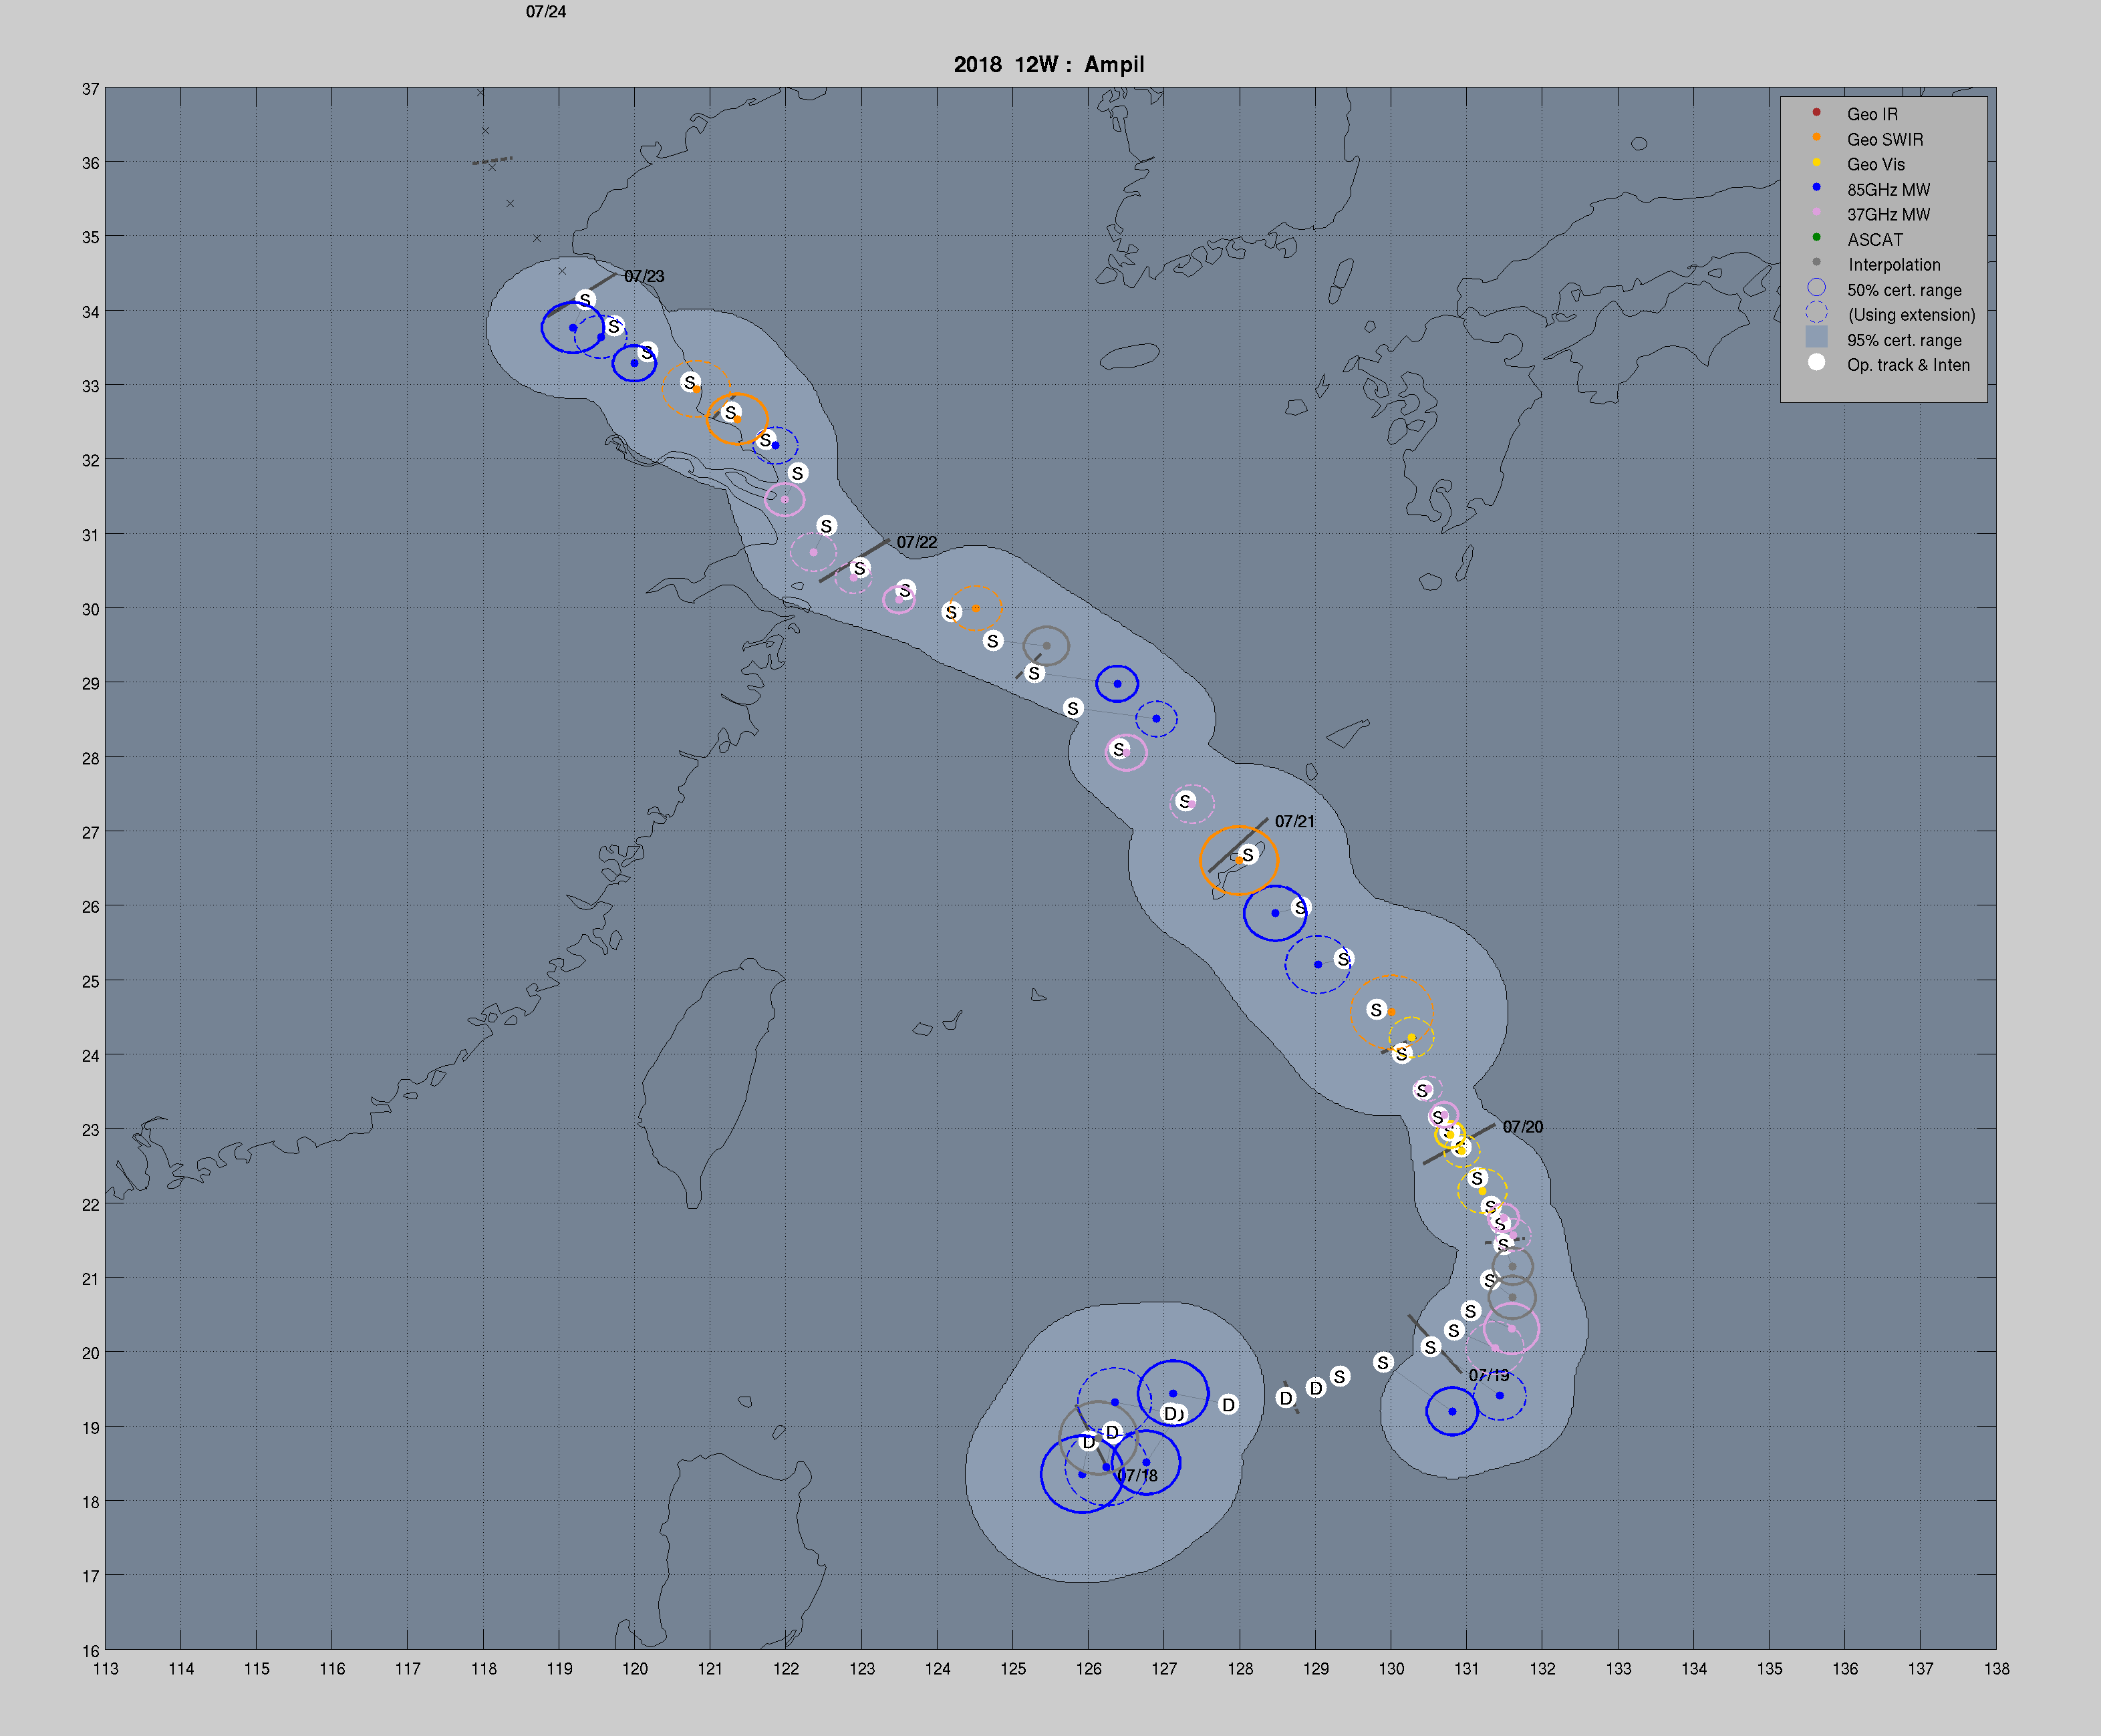2101x1736 pixels.
Task: Click the 07/24 label above the plot
Action: point(546,12)
